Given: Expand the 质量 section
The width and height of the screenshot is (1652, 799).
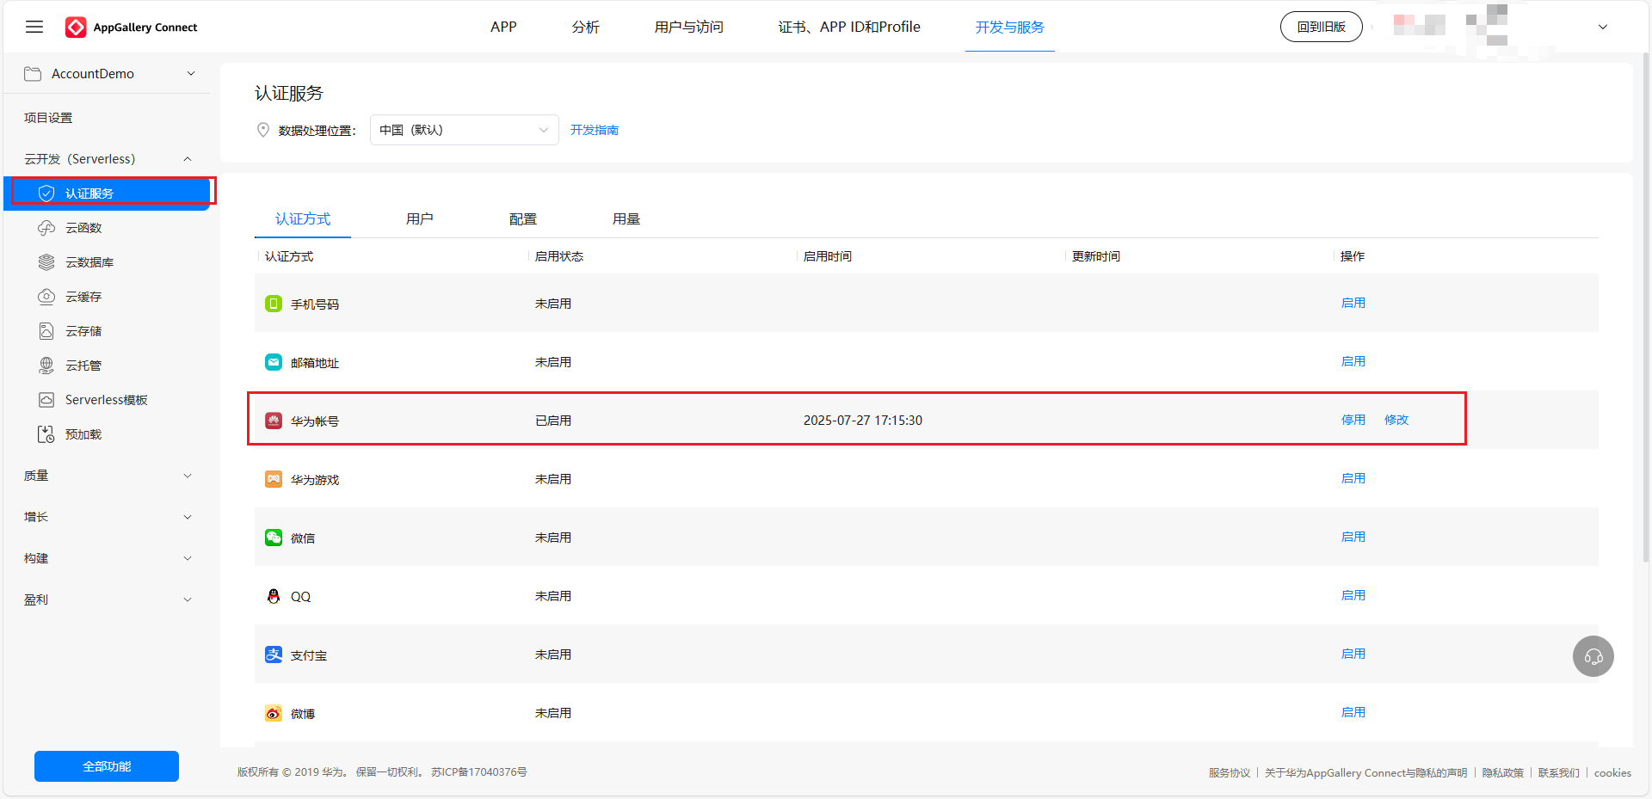Looking at the screenshot, I should pyautogui.click(x=188, y=476).
